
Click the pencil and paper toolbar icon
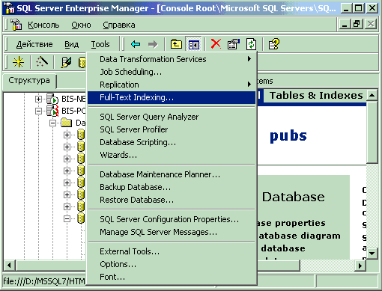click(x=66, y=62)
